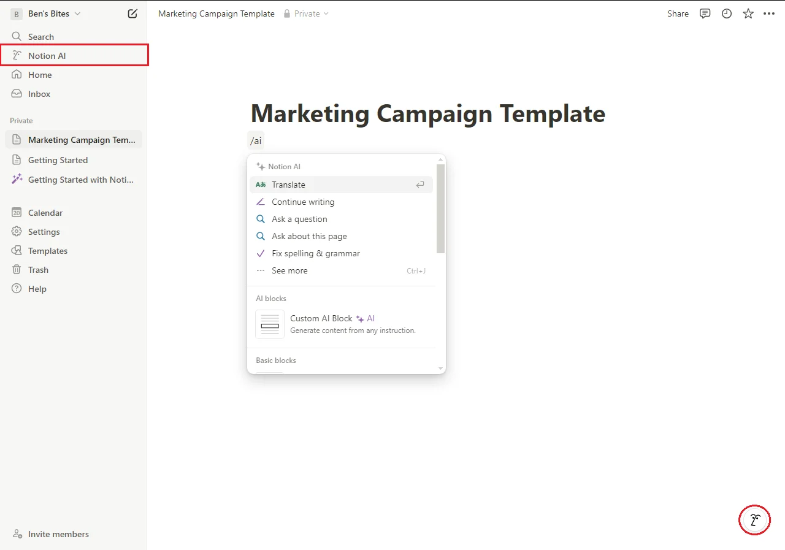The image size is (785, 550).
Task: Open the Inbox in the sidebar
Action: (x=74, y=94)
